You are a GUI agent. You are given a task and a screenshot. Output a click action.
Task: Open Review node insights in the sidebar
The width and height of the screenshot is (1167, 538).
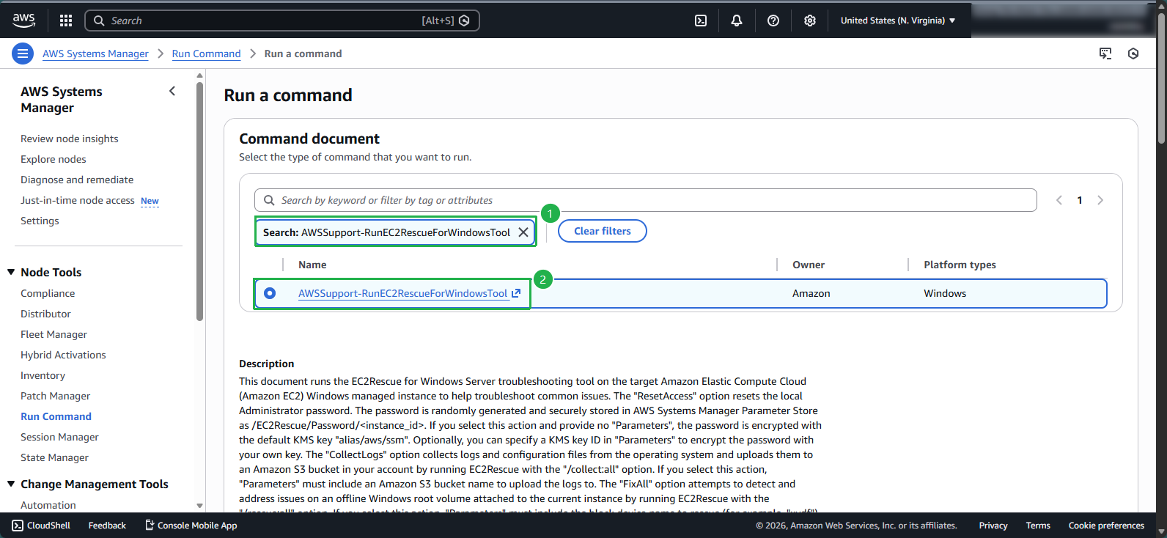70,139
